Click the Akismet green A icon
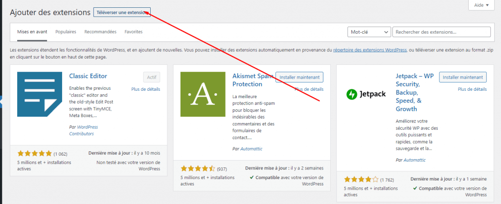The width and height of the screenshot is (501, 204). tap(203, 94)
